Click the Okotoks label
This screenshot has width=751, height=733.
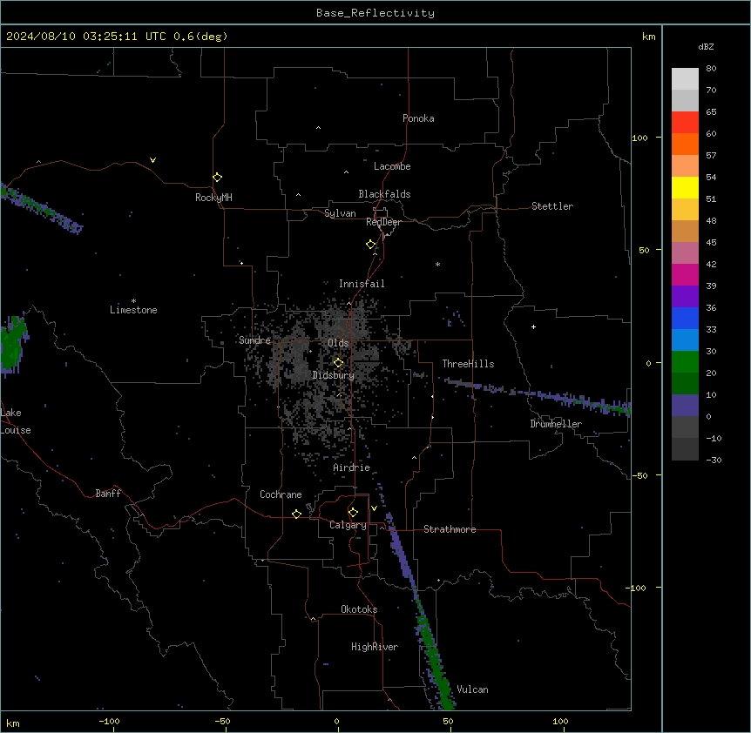[359, 609]
